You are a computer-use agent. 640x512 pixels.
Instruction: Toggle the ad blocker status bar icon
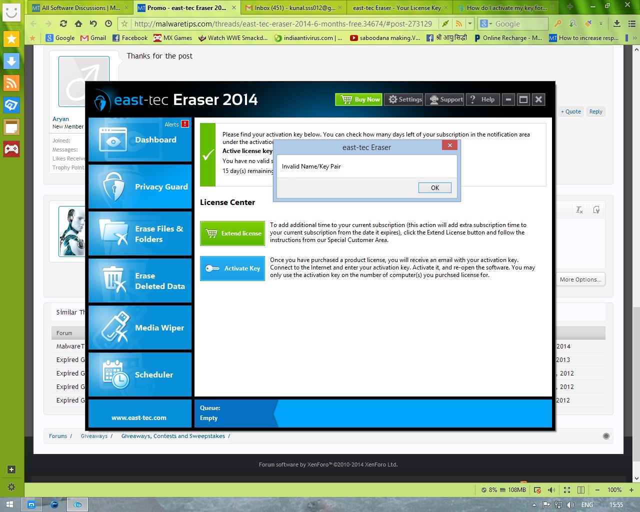click(537, 490)
